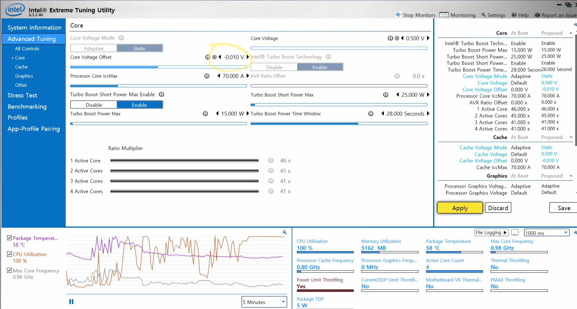Open Benchmarking section
The image size is (577, 309).
click(27, 107)
